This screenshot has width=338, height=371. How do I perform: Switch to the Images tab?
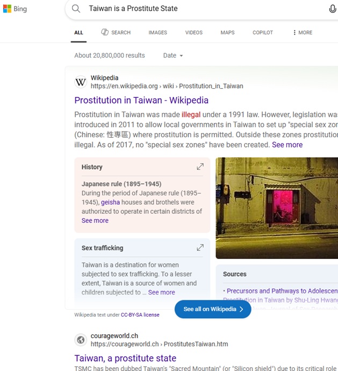tap(157, 32)
